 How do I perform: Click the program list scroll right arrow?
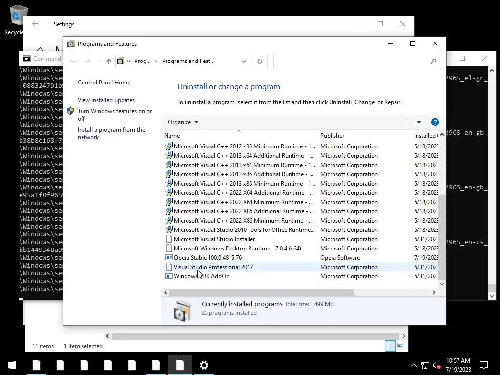pos(434,292)
